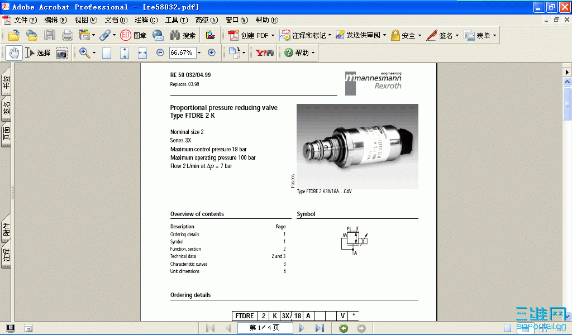
Task: Open the 注释(C) menu
Action: click(x=146, y=20)
